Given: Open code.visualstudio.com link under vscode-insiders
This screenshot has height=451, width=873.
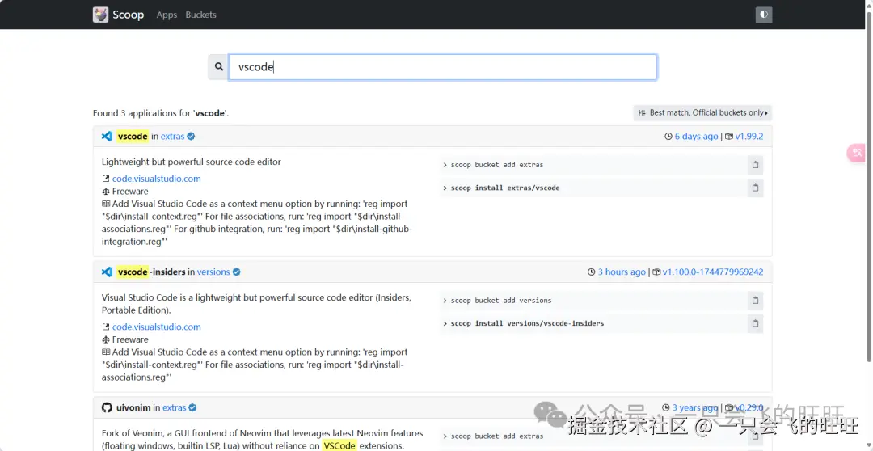Looking at the screenshot, I should pyautogui.click(x=157, y=327).
